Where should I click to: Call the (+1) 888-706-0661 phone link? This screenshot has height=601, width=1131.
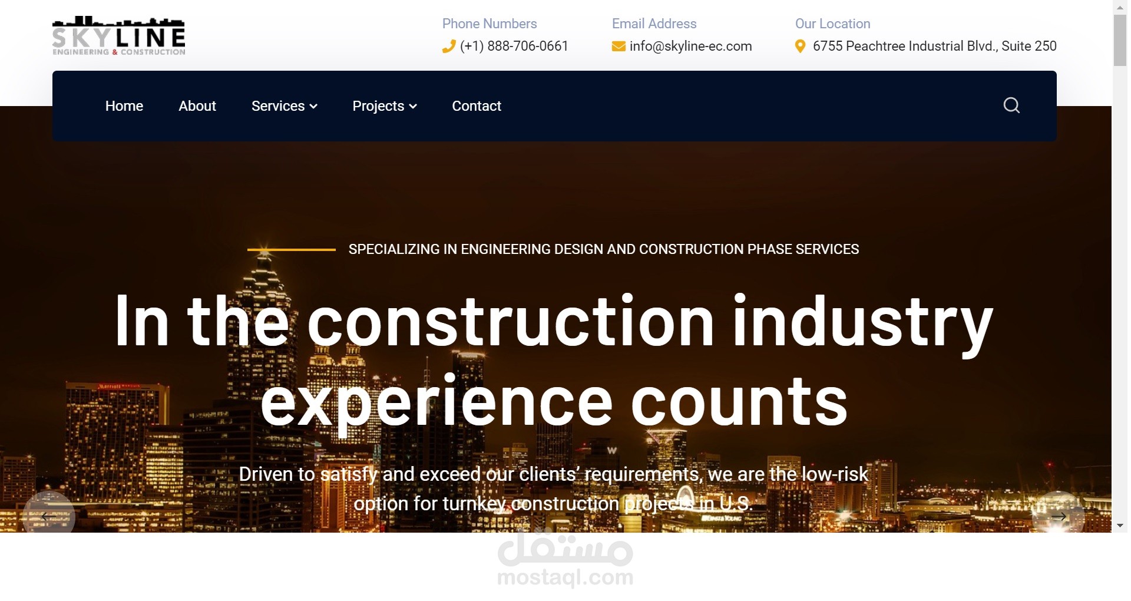pos(513,46)
